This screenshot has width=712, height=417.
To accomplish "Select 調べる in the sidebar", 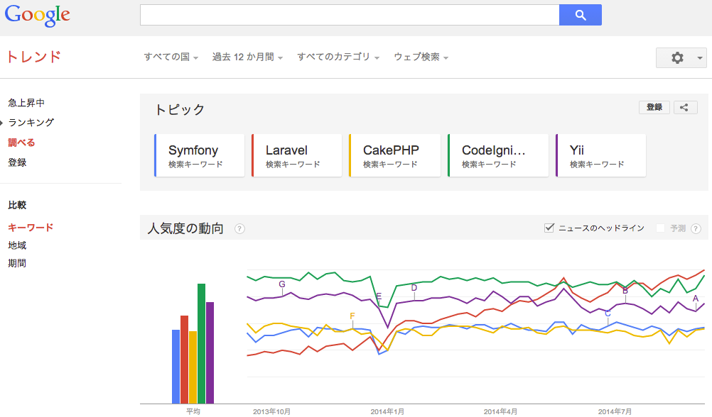I will click(x=21, y=143).
